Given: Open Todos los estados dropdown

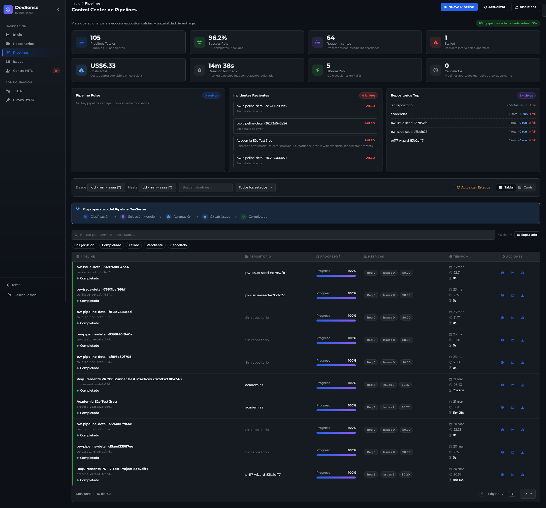Looking at the screenshot, I should [x=255, y=187].
